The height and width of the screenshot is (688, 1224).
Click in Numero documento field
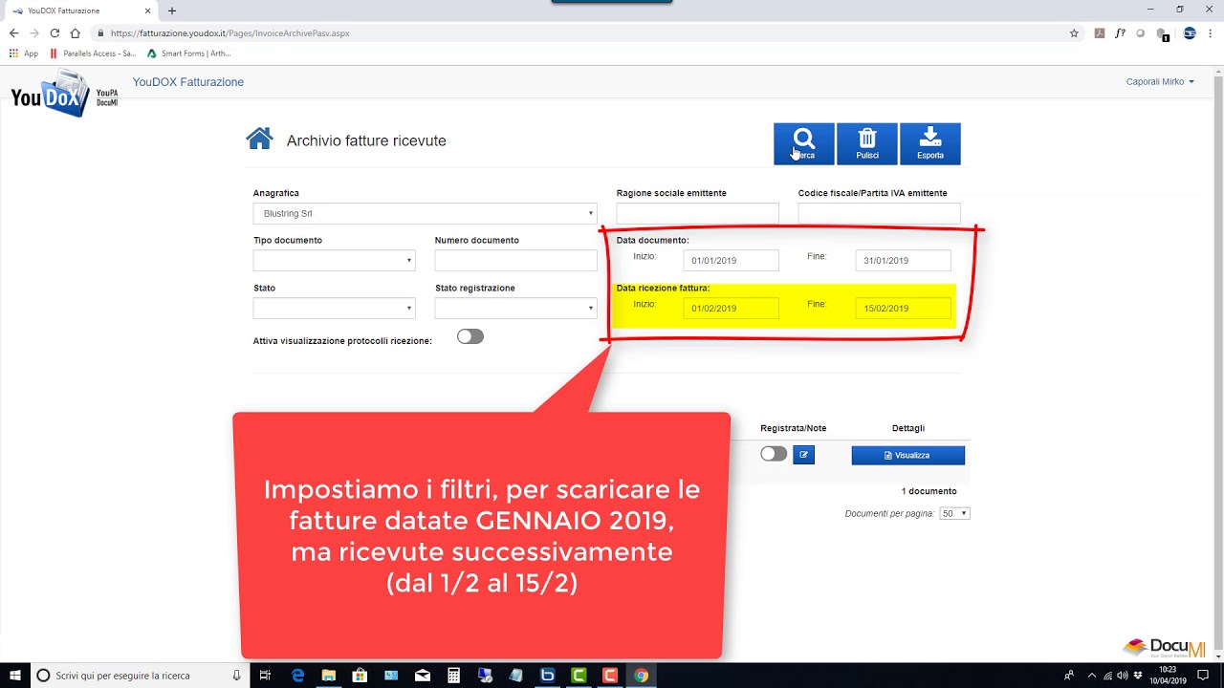pos(516,260)
